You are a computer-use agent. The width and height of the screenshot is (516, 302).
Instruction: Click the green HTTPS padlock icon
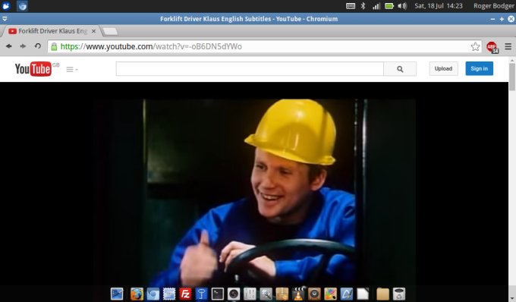(54, 47)
